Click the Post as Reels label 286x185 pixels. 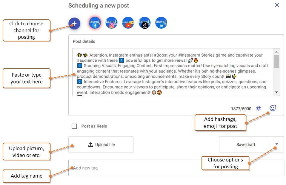(94, 126)
